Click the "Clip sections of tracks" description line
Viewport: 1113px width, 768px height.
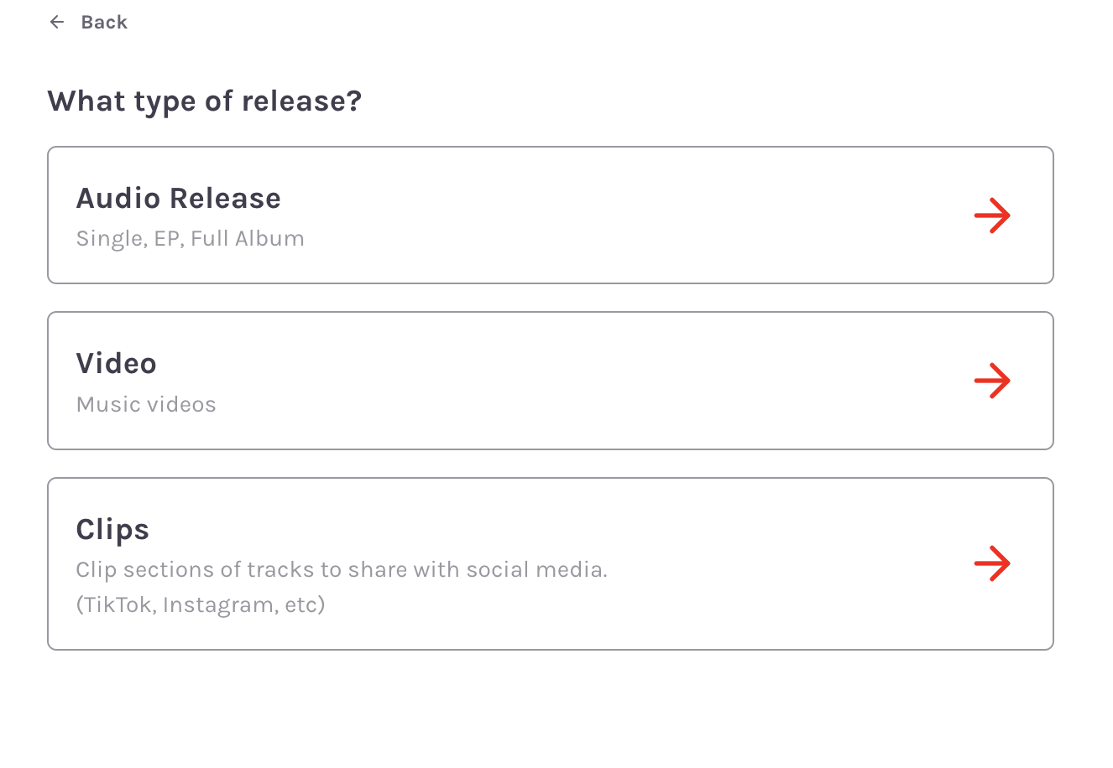(x=341, y=570)
